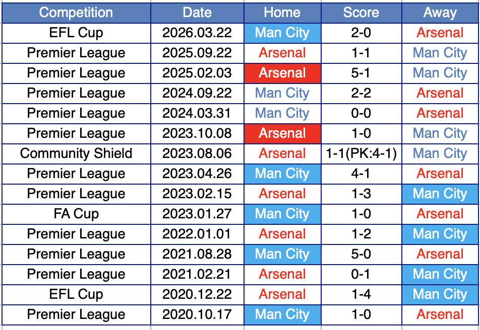Click the Home column header
Viewport: 480px width, 330px height.
click(x=282, y=13)
